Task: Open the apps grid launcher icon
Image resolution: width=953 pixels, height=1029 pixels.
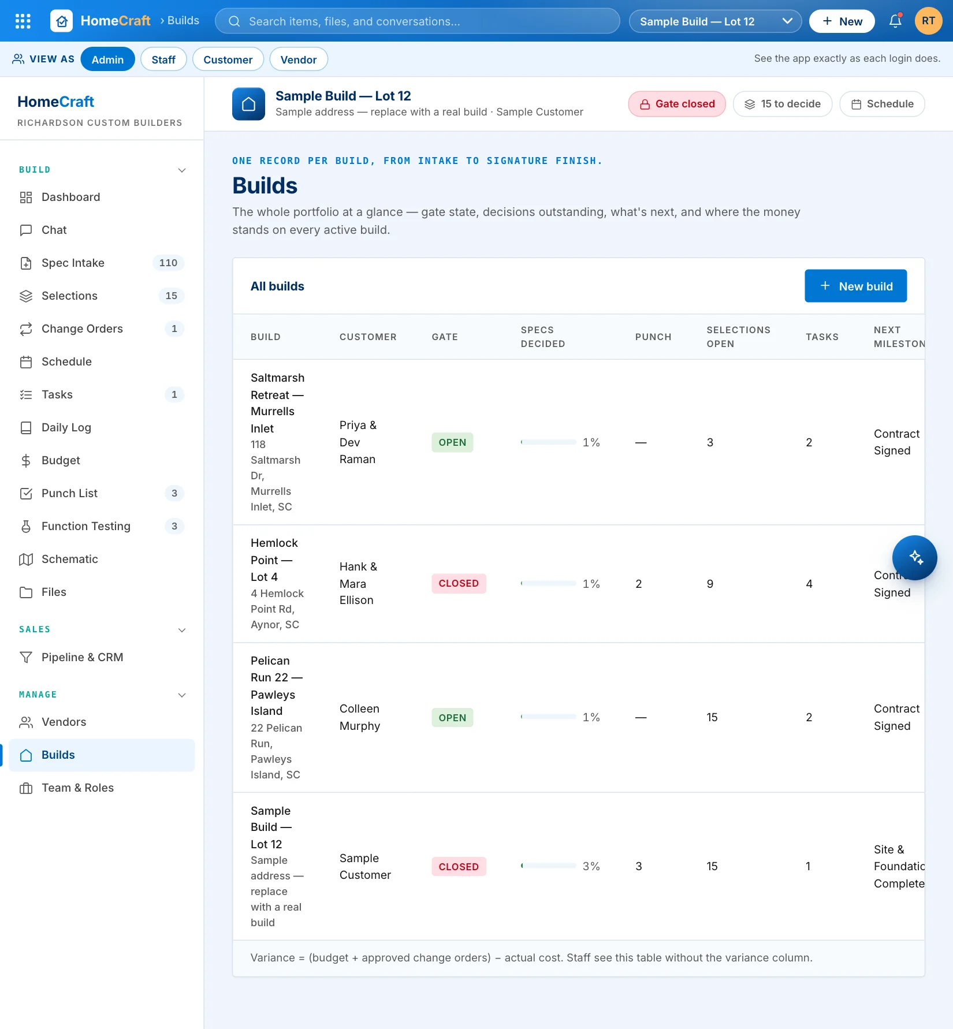Action: (23, 21)
